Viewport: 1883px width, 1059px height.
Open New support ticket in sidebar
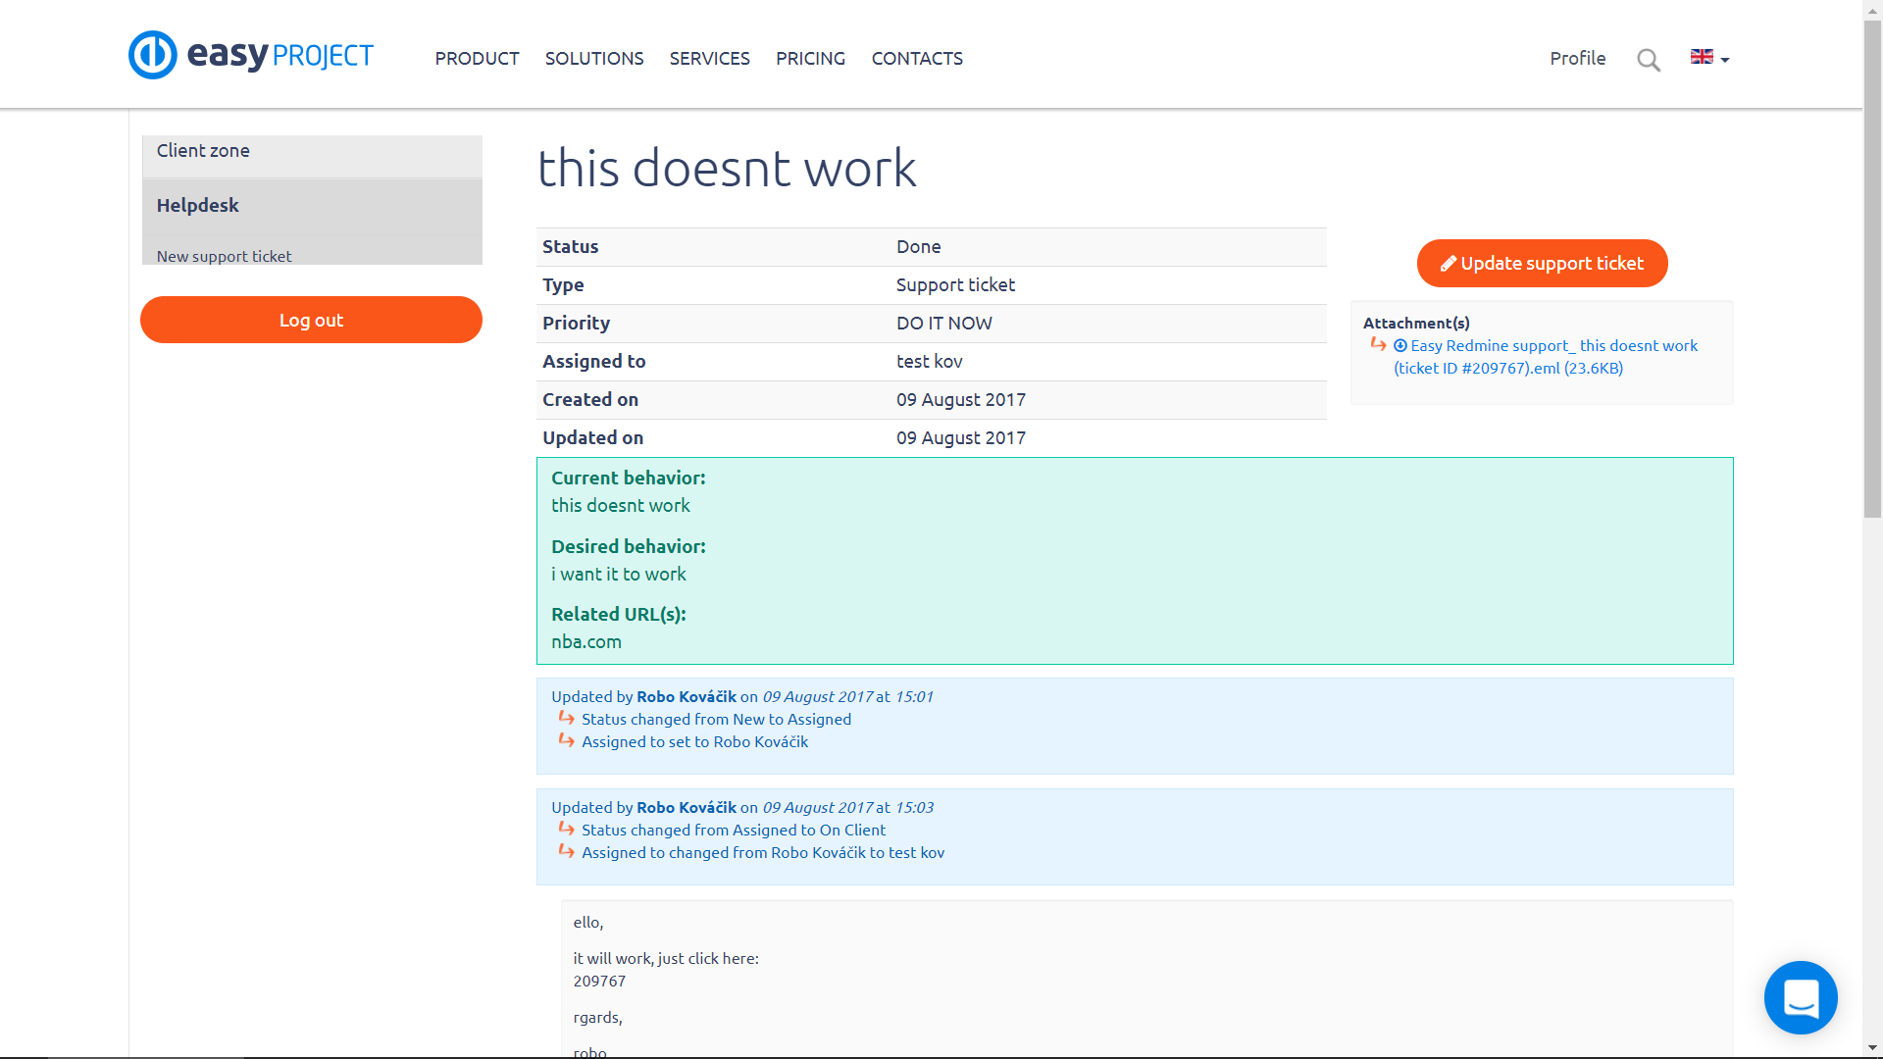[224, 256]
